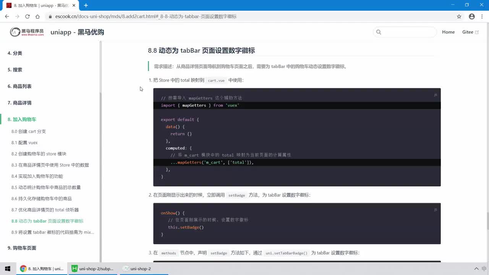Select the 加入购物车 browser tab

coord(40,5)
